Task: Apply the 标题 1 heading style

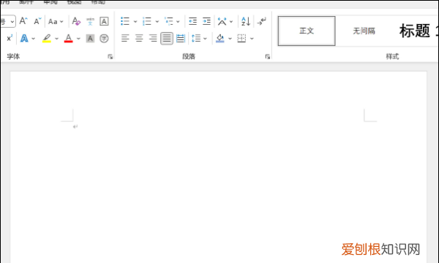Action: pos(419,31)
